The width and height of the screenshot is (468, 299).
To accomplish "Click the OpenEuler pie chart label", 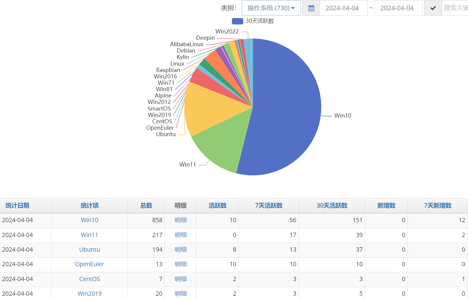I will pos(160,128).
